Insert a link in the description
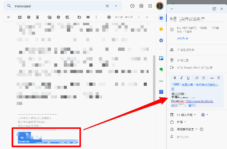This screenshot has height=149, width=227. (212, 78)
